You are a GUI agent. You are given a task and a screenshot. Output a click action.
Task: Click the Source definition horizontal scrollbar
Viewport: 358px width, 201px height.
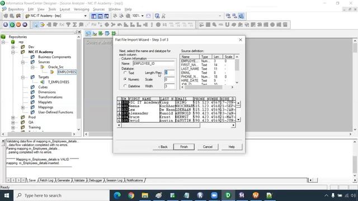(208, 87)
